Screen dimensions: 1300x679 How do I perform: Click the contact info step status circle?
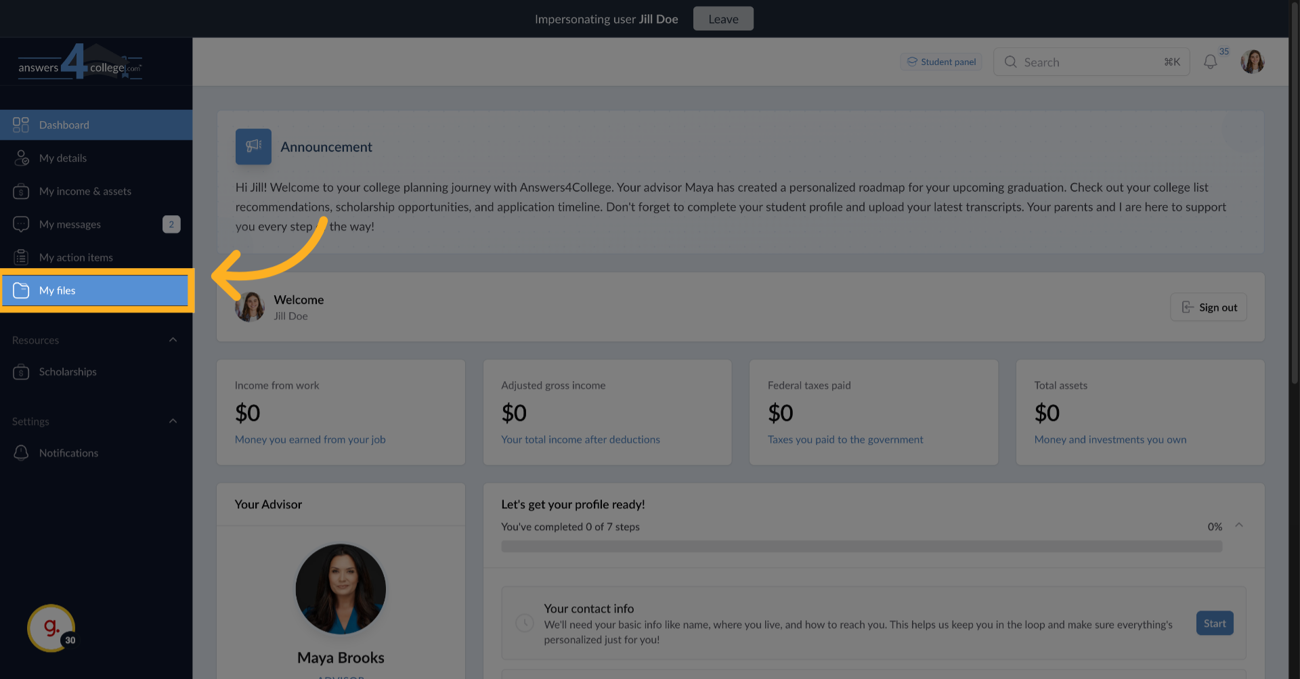click(525, 623)
